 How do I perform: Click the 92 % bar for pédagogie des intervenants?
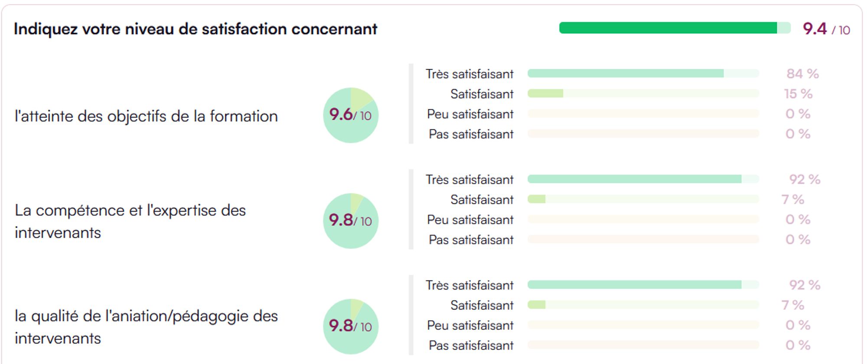pyautogui.click(x=643, y=285)
